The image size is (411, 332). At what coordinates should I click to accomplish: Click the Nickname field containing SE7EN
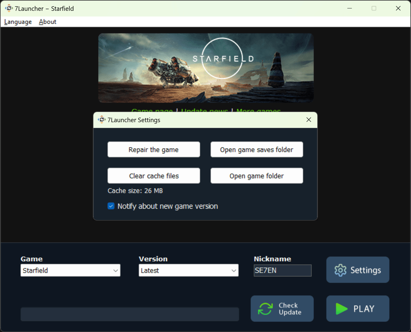[283, 270]
